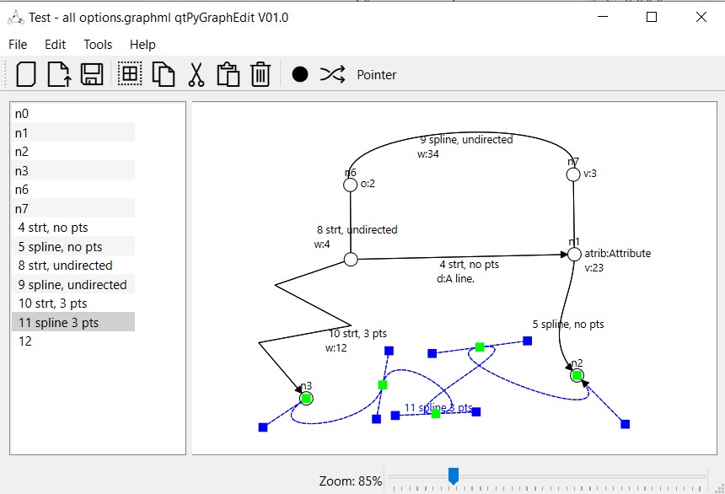This screenshot has height=494, width=725.
Task: Click the green-filled node n3 on canvas
Action: coord(306,397)
